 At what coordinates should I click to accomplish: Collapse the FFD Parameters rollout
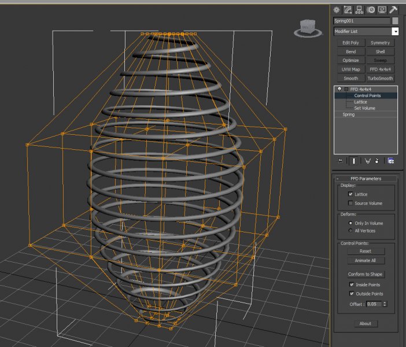338,179
